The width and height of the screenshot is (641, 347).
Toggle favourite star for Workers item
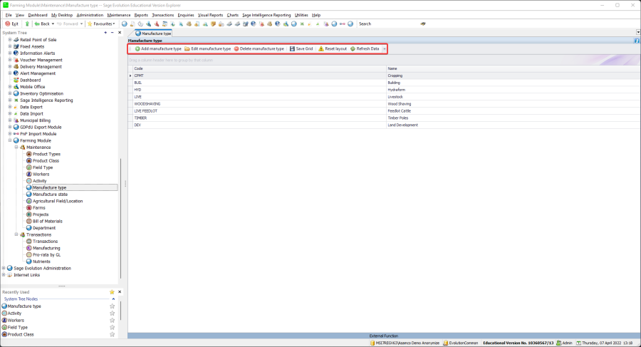click(112, 321)
